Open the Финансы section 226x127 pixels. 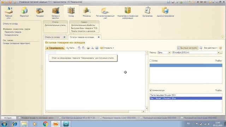point(87,12)
